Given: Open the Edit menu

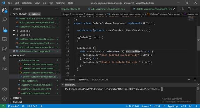Looking at the screenshot, I should pyautogui.click(x=17, y=3).
